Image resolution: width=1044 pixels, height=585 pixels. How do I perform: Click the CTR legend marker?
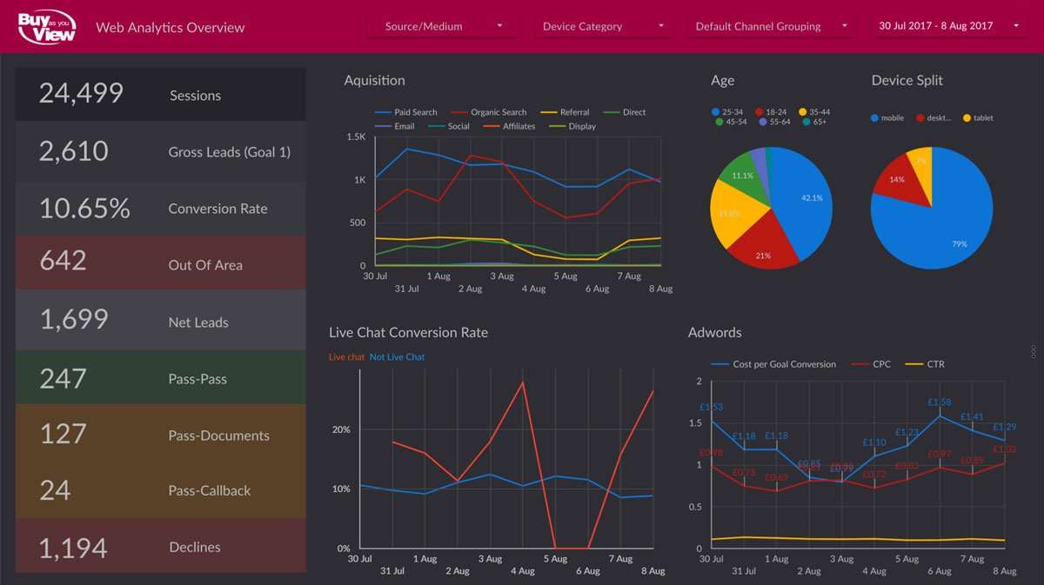pos(913,364)
